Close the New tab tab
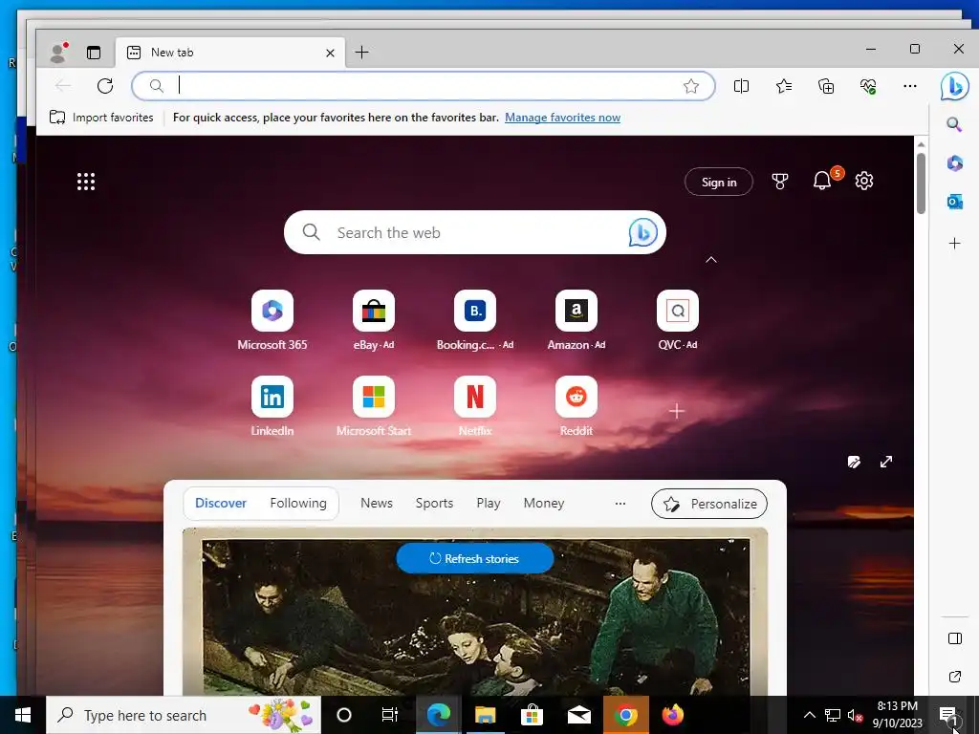 [330, 54]
